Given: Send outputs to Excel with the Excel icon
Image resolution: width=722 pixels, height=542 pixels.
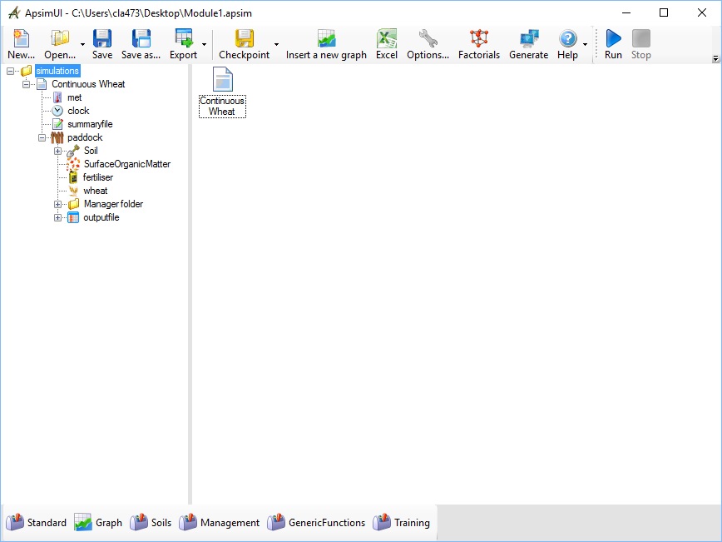Looking at the screenshot, I should pyautogui.click(x=386, y=38).
